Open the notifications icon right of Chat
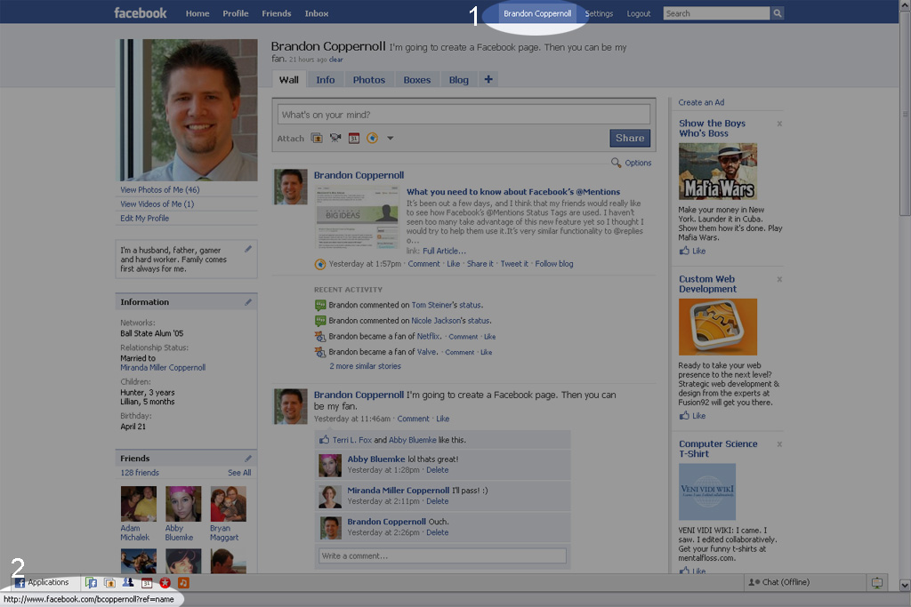Screen dimensions: 911x607 876,583
